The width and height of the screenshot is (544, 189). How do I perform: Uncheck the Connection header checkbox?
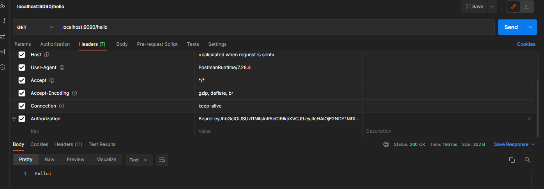tap(22, 106)
